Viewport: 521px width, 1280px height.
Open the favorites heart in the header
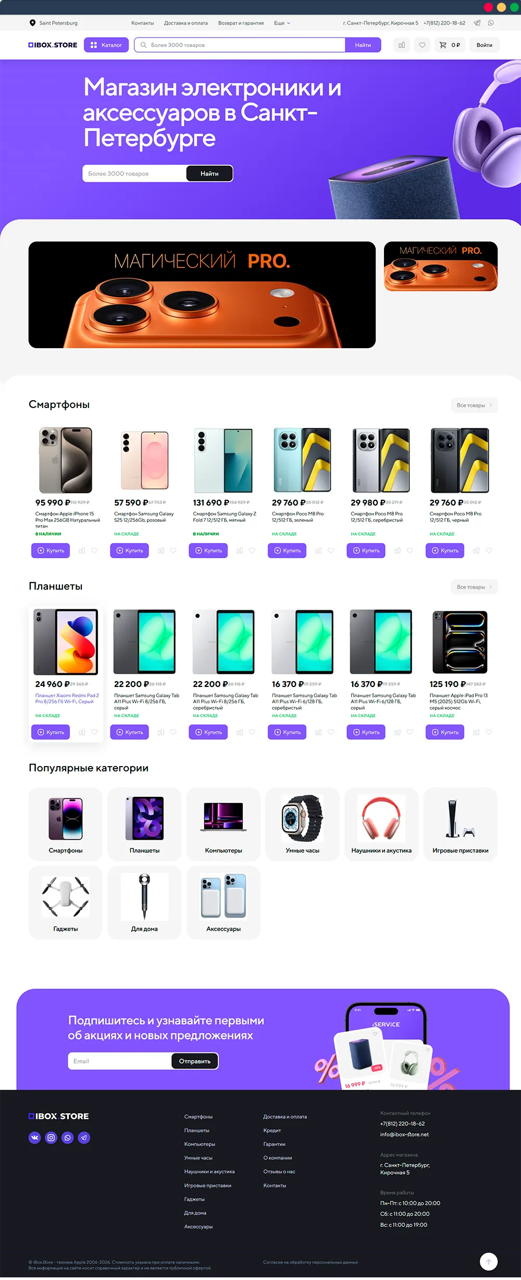(423, 45)
